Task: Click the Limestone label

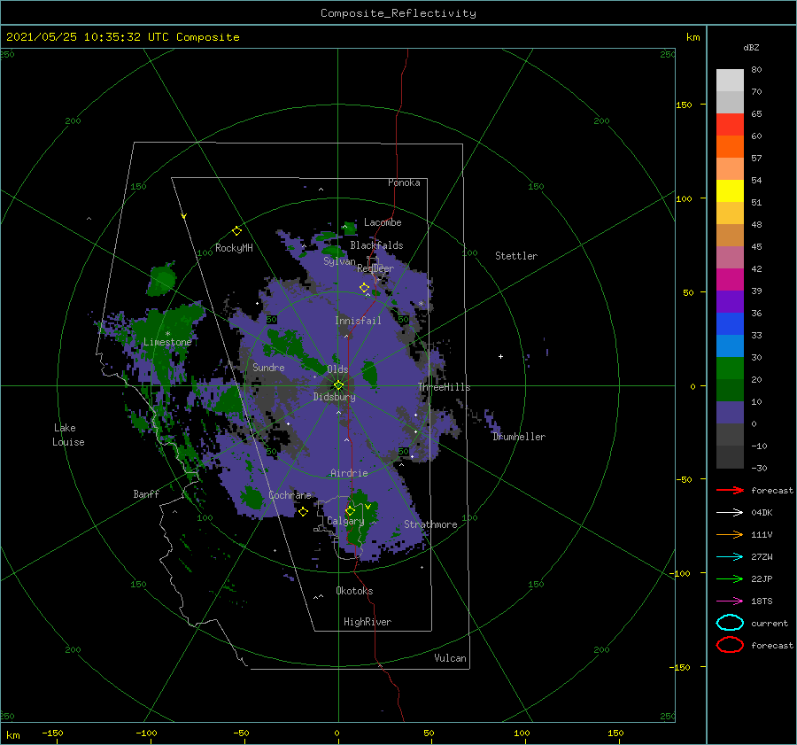Action: tap(167, 342)
